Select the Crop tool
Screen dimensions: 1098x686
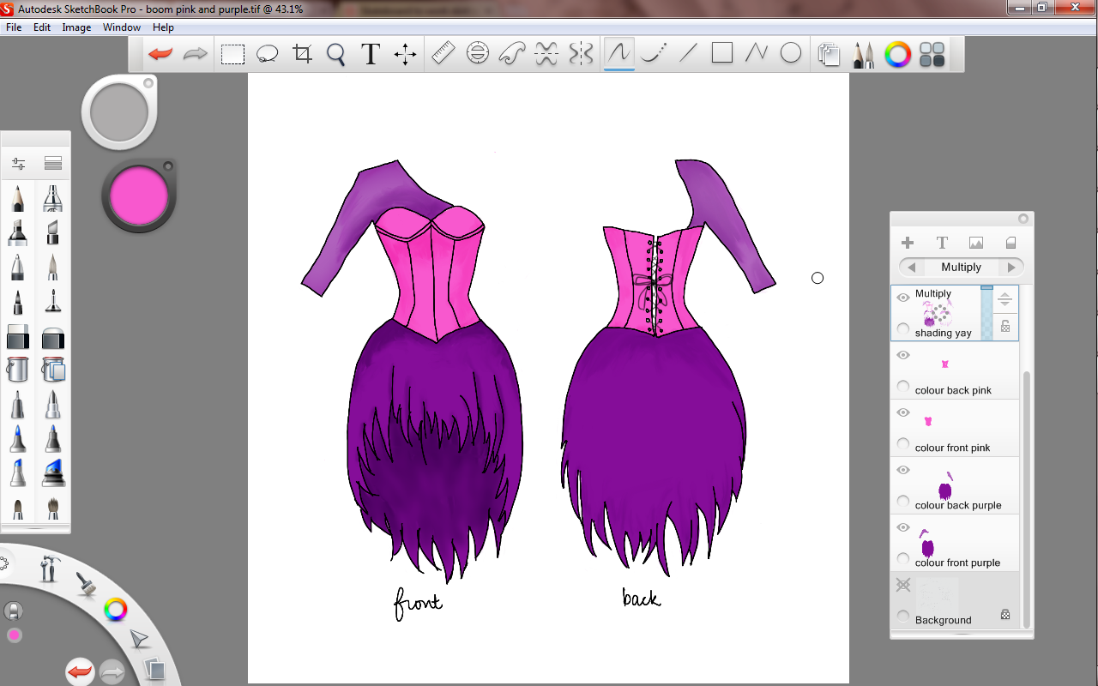click(x=302, y=55)
